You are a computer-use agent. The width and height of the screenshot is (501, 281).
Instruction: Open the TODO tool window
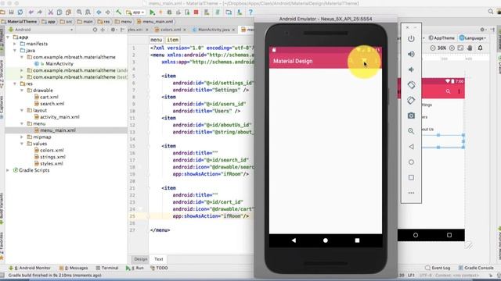159,268
